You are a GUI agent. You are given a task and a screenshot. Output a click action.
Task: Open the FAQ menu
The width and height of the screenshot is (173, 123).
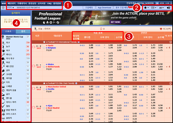point(49,3)
